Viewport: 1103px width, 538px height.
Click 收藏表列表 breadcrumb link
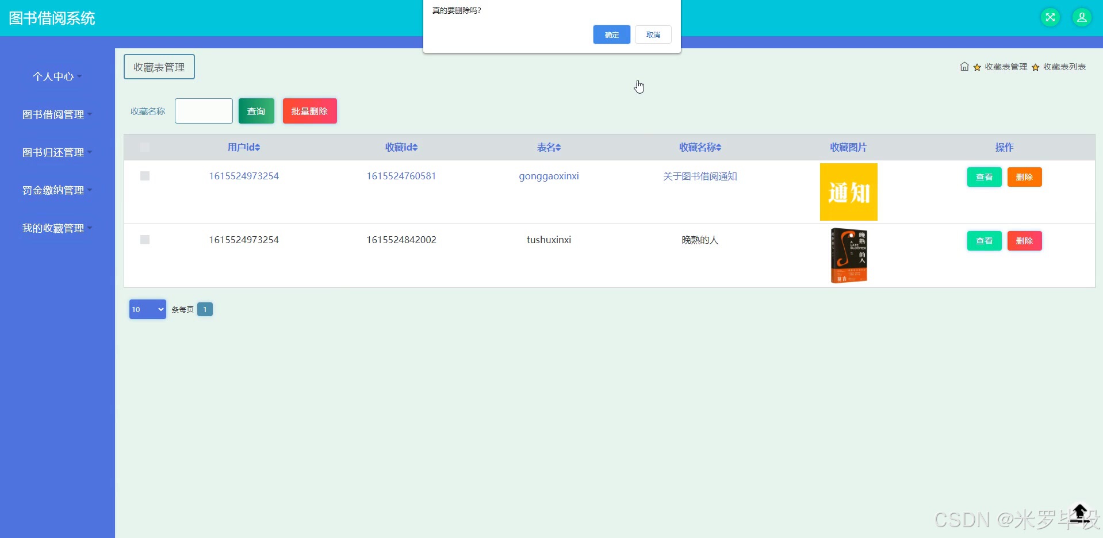click(x=1064, y=67)
